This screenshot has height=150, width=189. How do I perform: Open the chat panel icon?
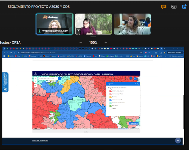tap(164, 7)
